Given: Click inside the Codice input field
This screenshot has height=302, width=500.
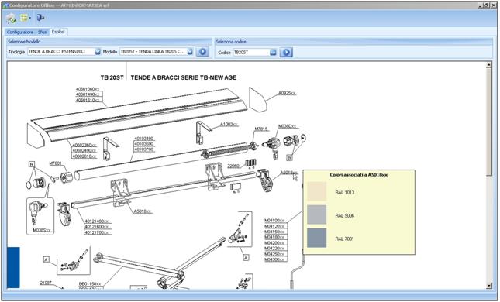Looking at the screenshot, I should pyautogui.click(x=251, y=52).
